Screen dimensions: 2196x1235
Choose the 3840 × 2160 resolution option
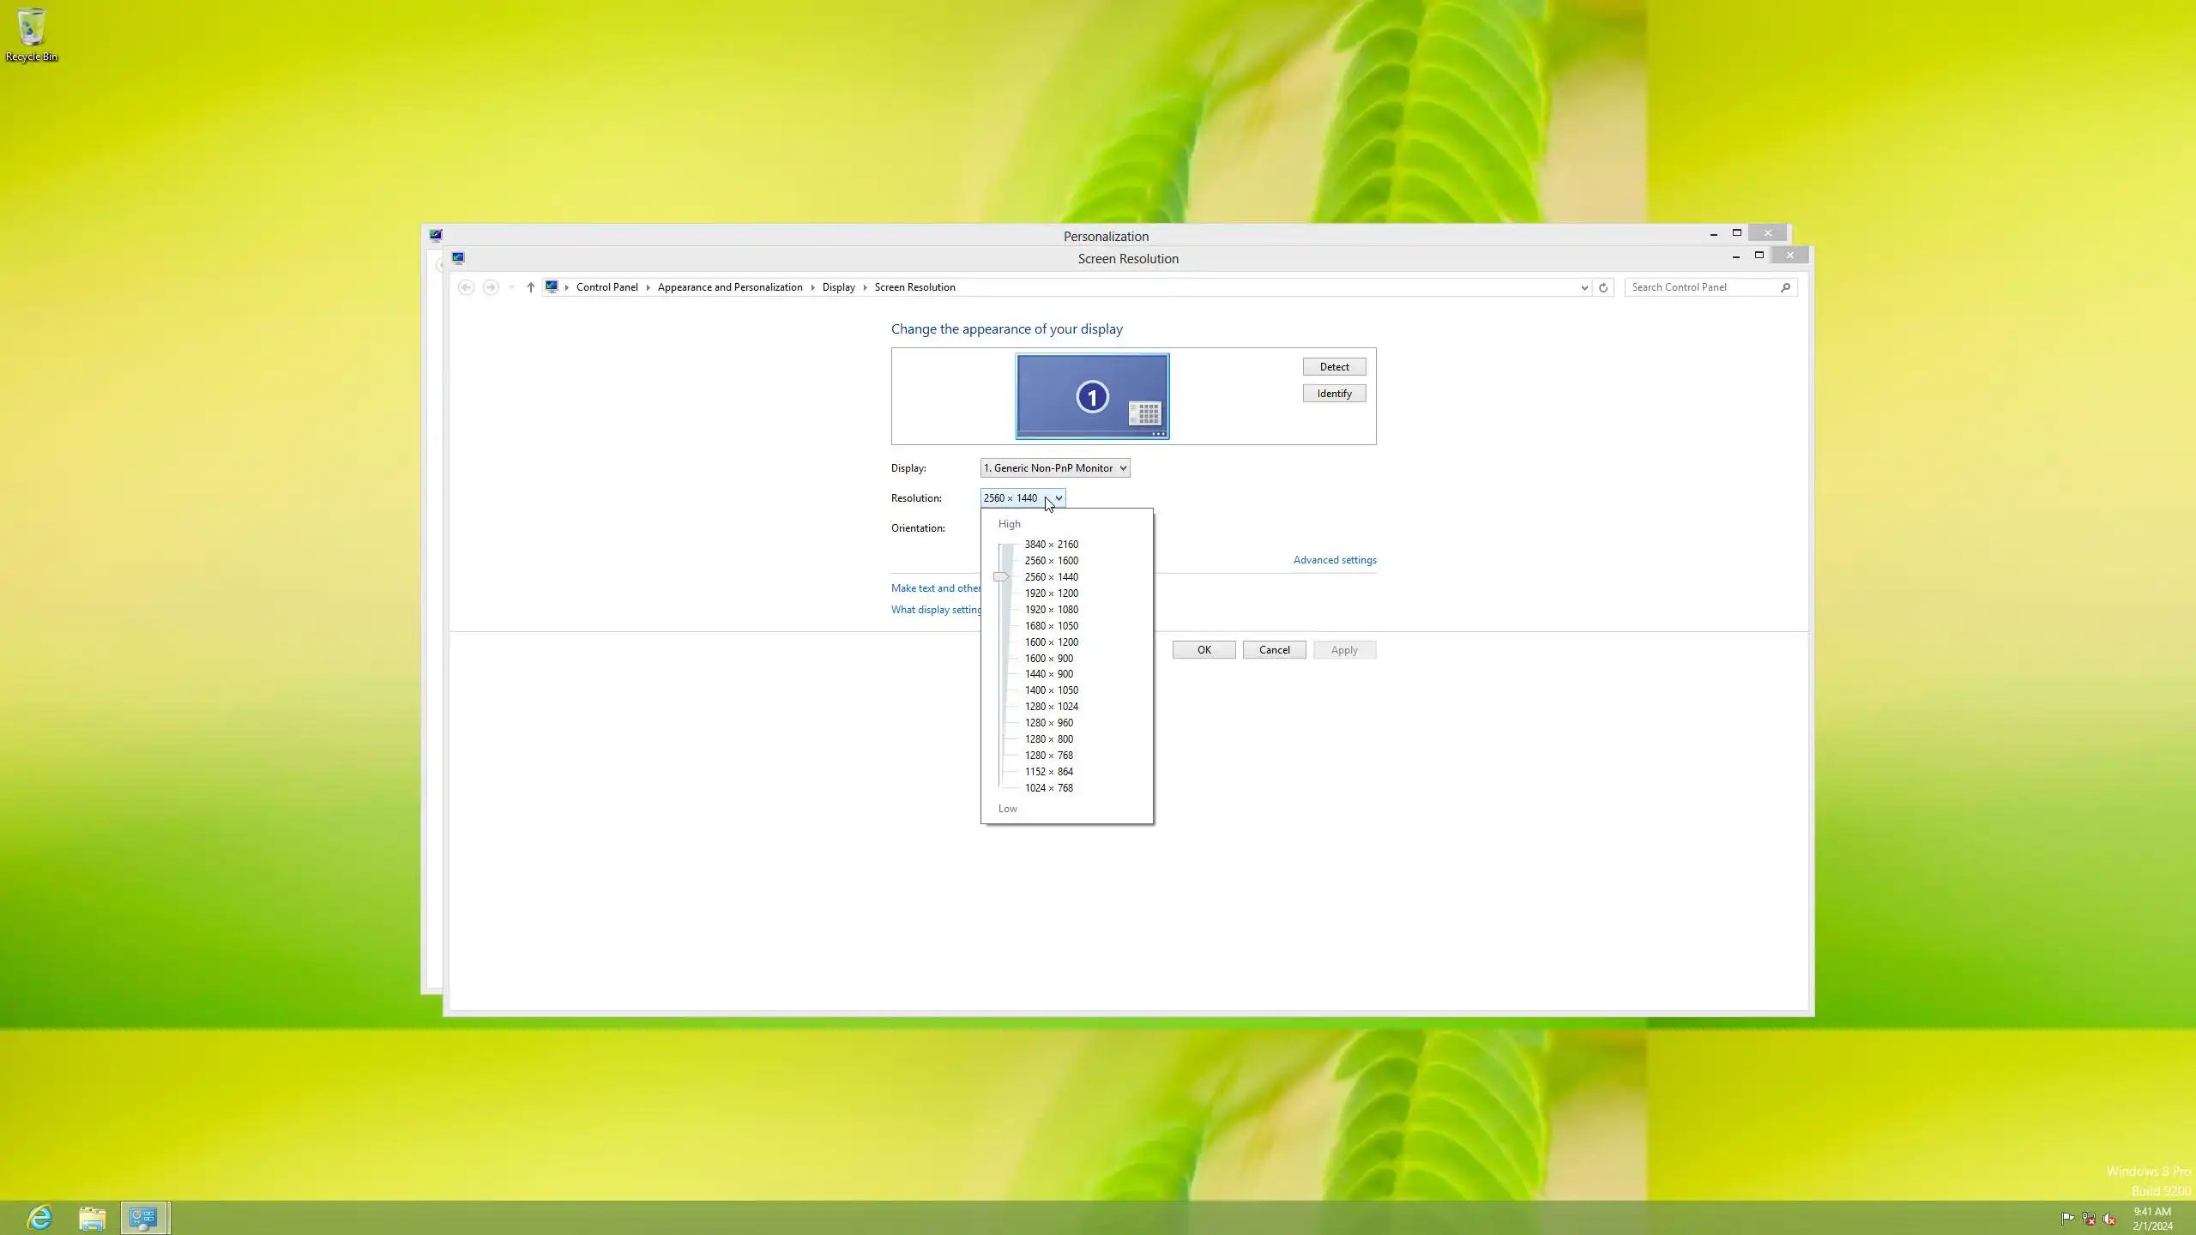point(1051,545)
